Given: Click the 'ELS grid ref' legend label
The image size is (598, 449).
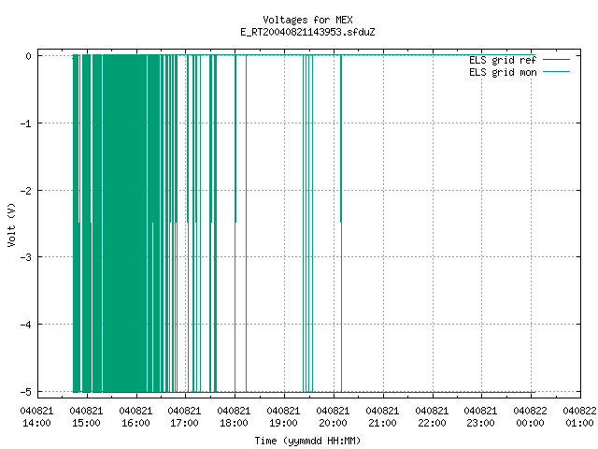Looking at the screenshot, I should (x=503, y=60).
